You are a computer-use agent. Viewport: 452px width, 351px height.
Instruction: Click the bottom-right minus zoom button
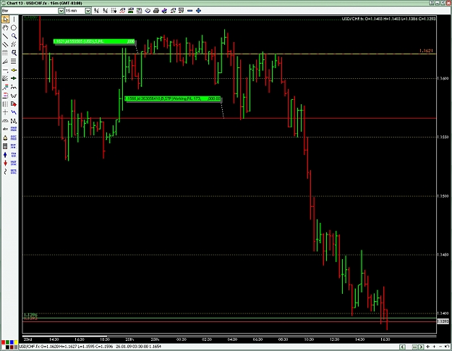440,347
